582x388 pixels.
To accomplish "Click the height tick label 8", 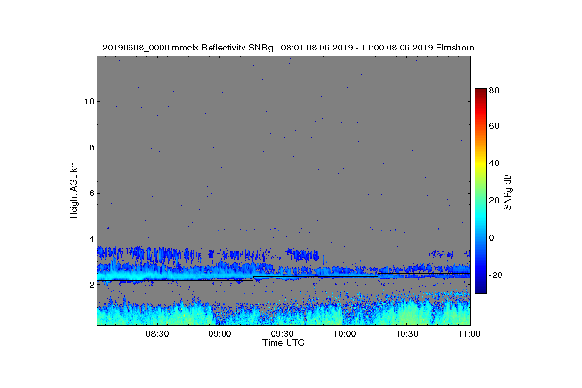I will [x=91, y=147].
